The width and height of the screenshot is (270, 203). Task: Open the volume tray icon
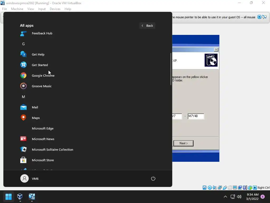click(x=239, y=197)
